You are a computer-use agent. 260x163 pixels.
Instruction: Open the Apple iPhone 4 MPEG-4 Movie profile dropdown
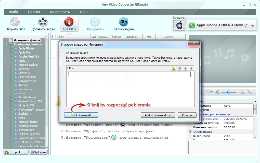pos(222,25)
